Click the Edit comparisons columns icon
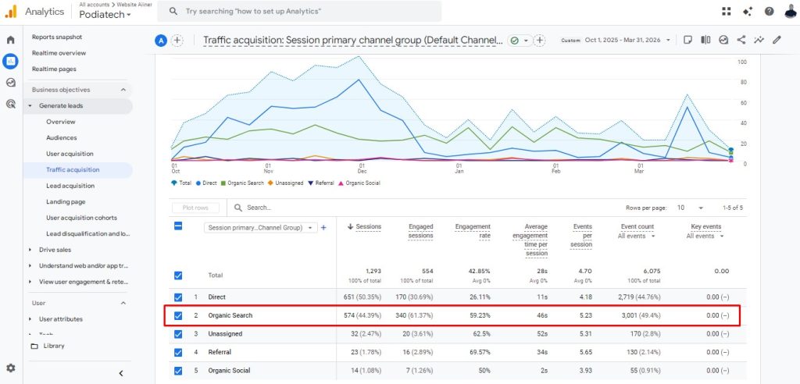Image resolution: width=800 pixels, height=384 pixels. [705, 40]
